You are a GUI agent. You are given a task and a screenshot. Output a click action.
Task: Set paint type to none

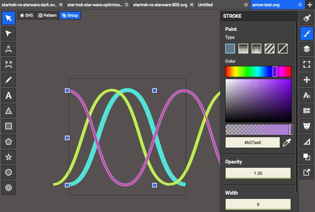pyautogui.click(x=283, y=48)
